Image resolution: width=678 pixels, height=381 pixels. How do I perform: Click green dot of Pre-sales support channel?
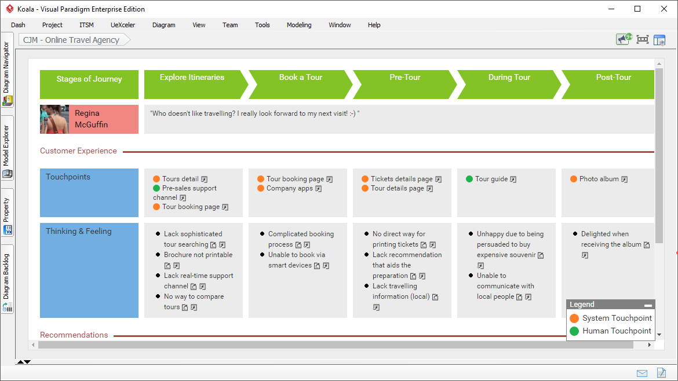[x=156, y=188]
